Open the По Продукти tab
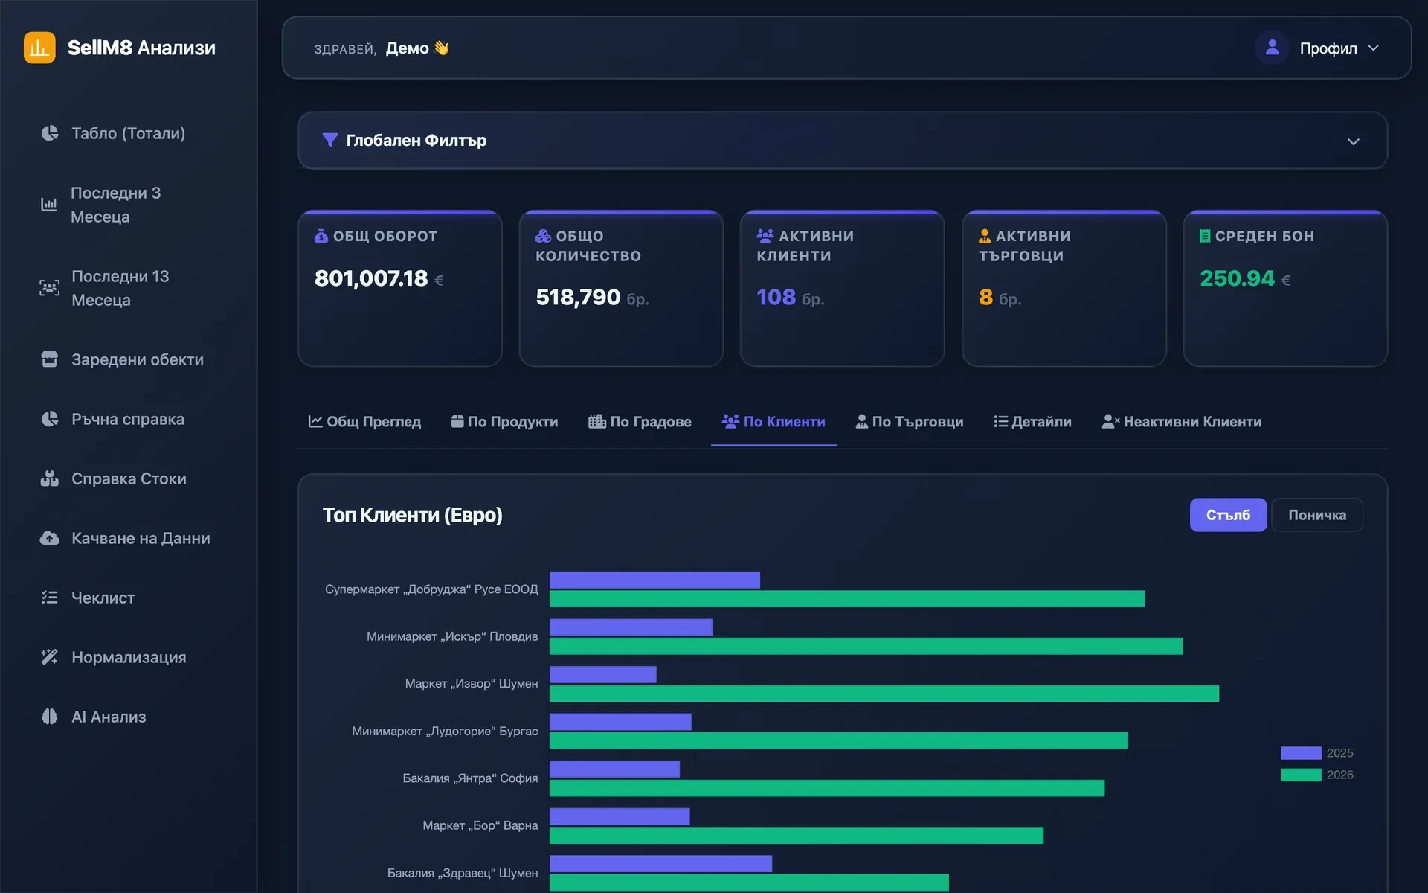This screenshot has height=893, width=1428. click(x=504, y=422)
